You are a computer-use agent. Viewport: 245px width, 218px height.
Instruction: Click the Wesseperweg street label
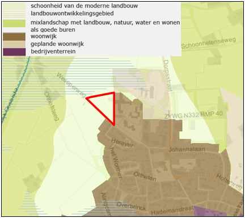(x=71, y=86)
